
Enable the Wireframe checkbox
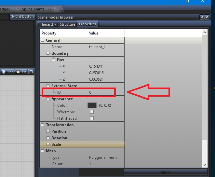pyautogui.click(x=92, y=112)
